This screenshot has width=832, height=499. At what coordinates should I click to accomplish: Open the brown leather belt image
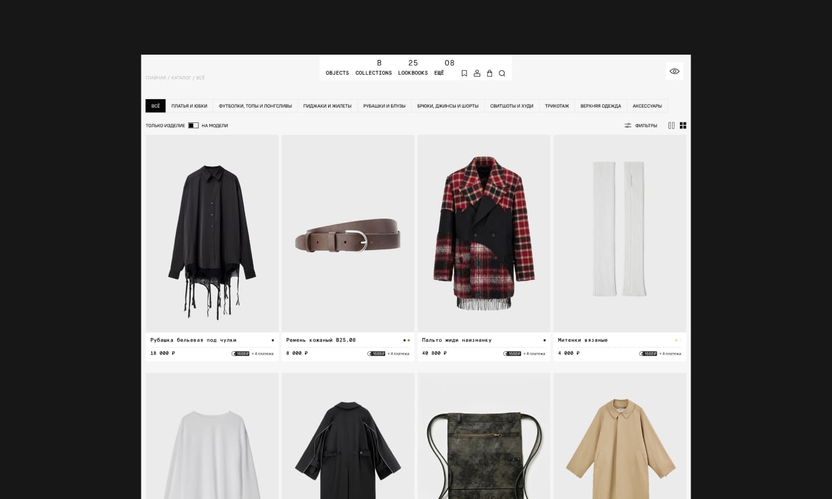pyautogui.click(x=348, y=233)
